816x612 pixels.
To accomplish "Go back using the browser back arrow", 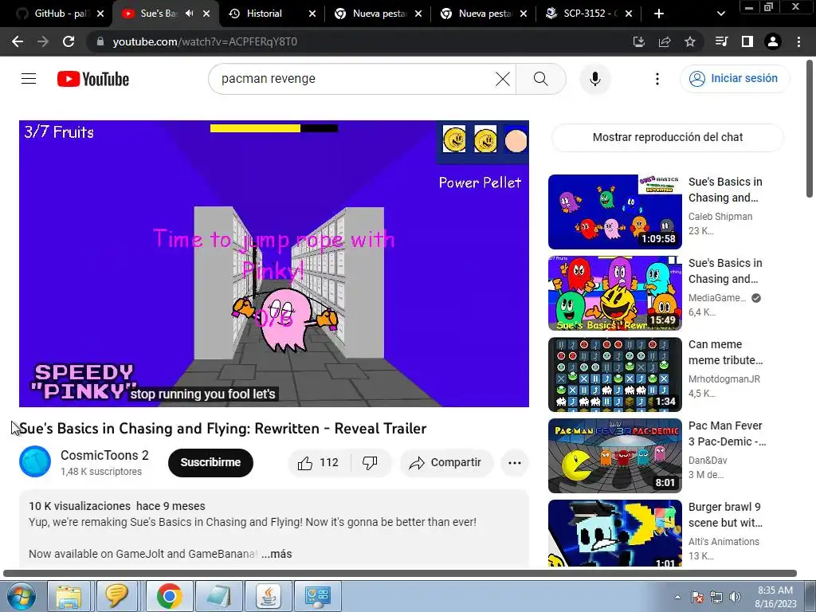I will [x=18, y=41].
